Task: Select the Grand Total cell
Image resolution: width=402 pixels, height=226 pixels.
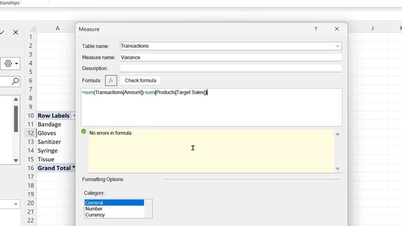Action: pyautogui.click(x=56, y=168)
